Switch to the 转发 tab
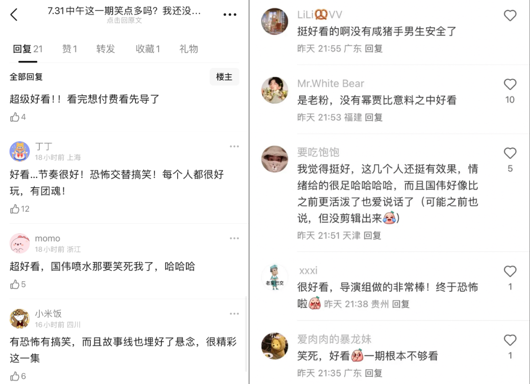The height and width of the screenshot is (384, 530). (x=106, y=49)
